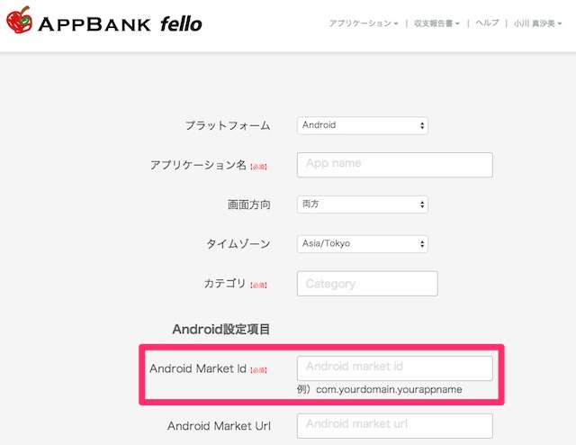Click the Category input field
Screen dimensions: 576x445
367,284
